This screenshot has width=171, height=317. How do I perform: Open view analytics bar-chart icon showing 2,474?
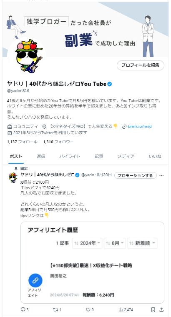click(x=121, y=310)
